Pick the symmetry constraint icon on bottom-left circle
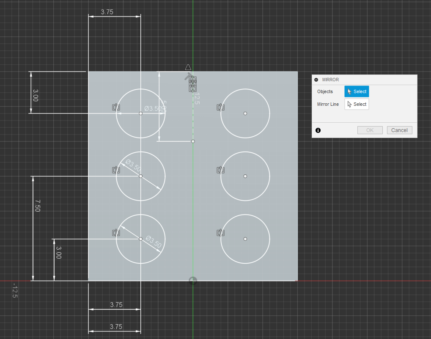The image size is (431, 339). click(x=116, y=232)
